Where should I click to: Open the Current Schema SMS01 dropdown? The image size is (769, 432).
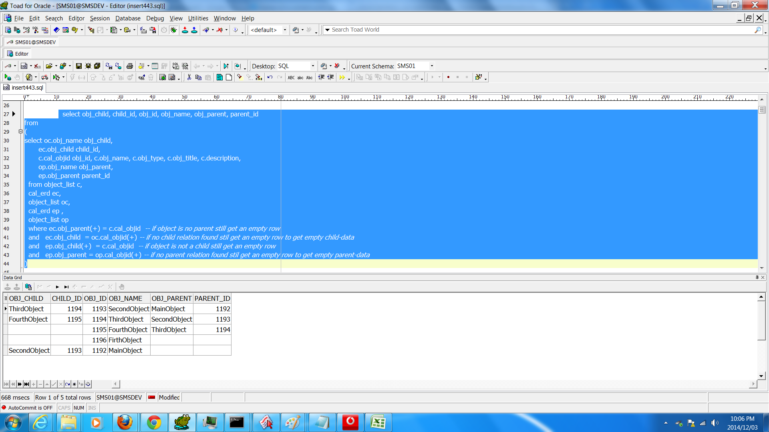431,66
